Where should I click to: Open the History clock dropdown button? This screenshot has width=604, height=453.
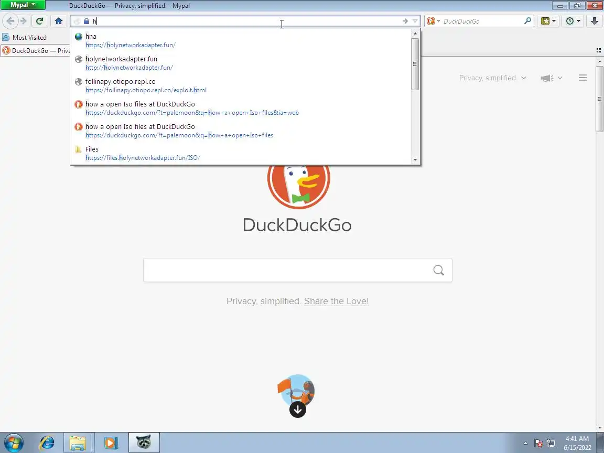point(573,21)
